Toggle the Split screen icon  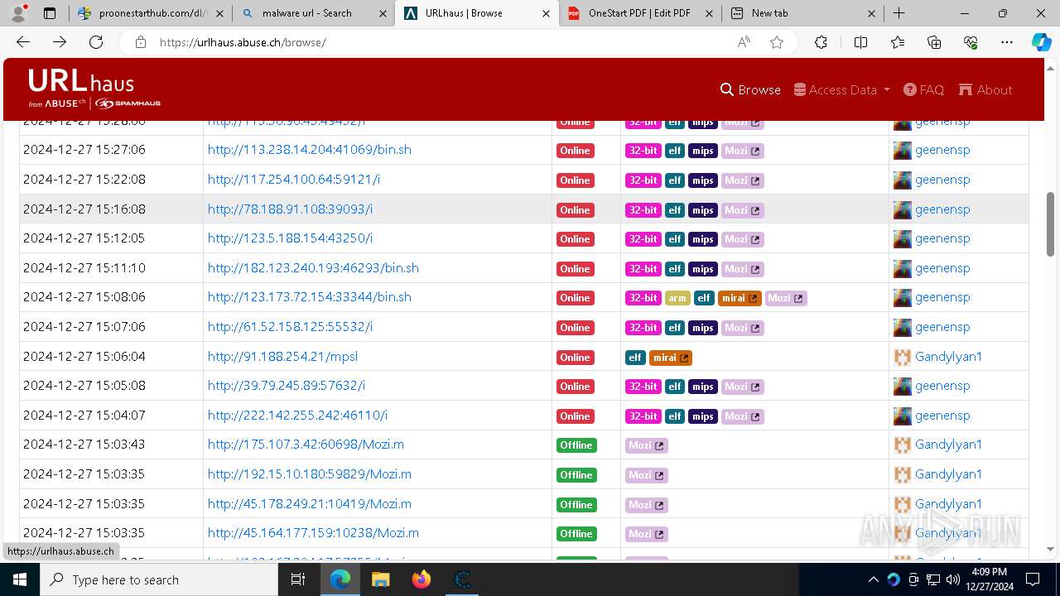[x=860, y=42]
